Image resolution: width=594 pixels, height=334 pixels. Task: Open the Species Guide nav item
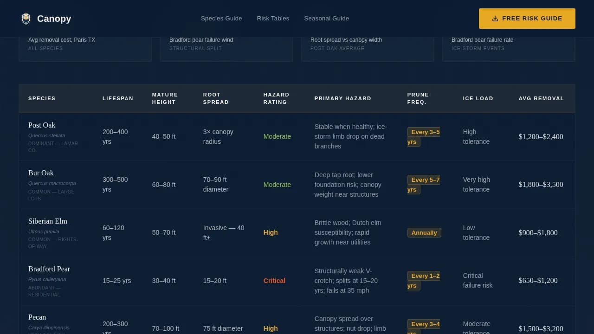221,19
